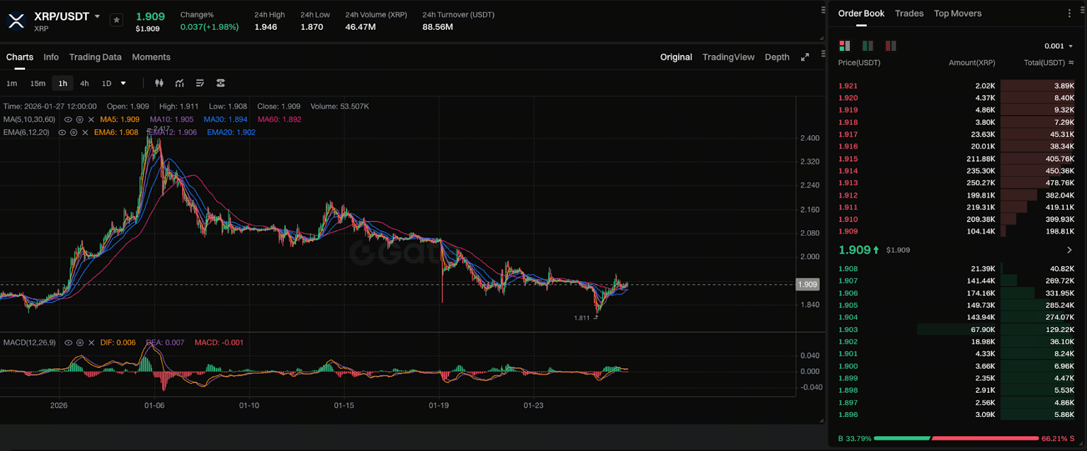Viewport: 1087px width, 451px height.
Task: Select bid price 1.908 in order book
Action: click(848, 269)
